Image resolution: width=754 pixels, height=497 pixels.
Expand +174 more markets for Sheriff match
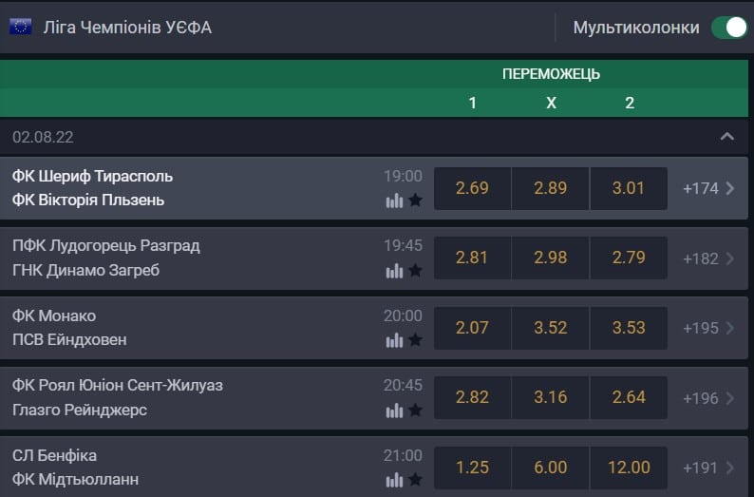708,188
